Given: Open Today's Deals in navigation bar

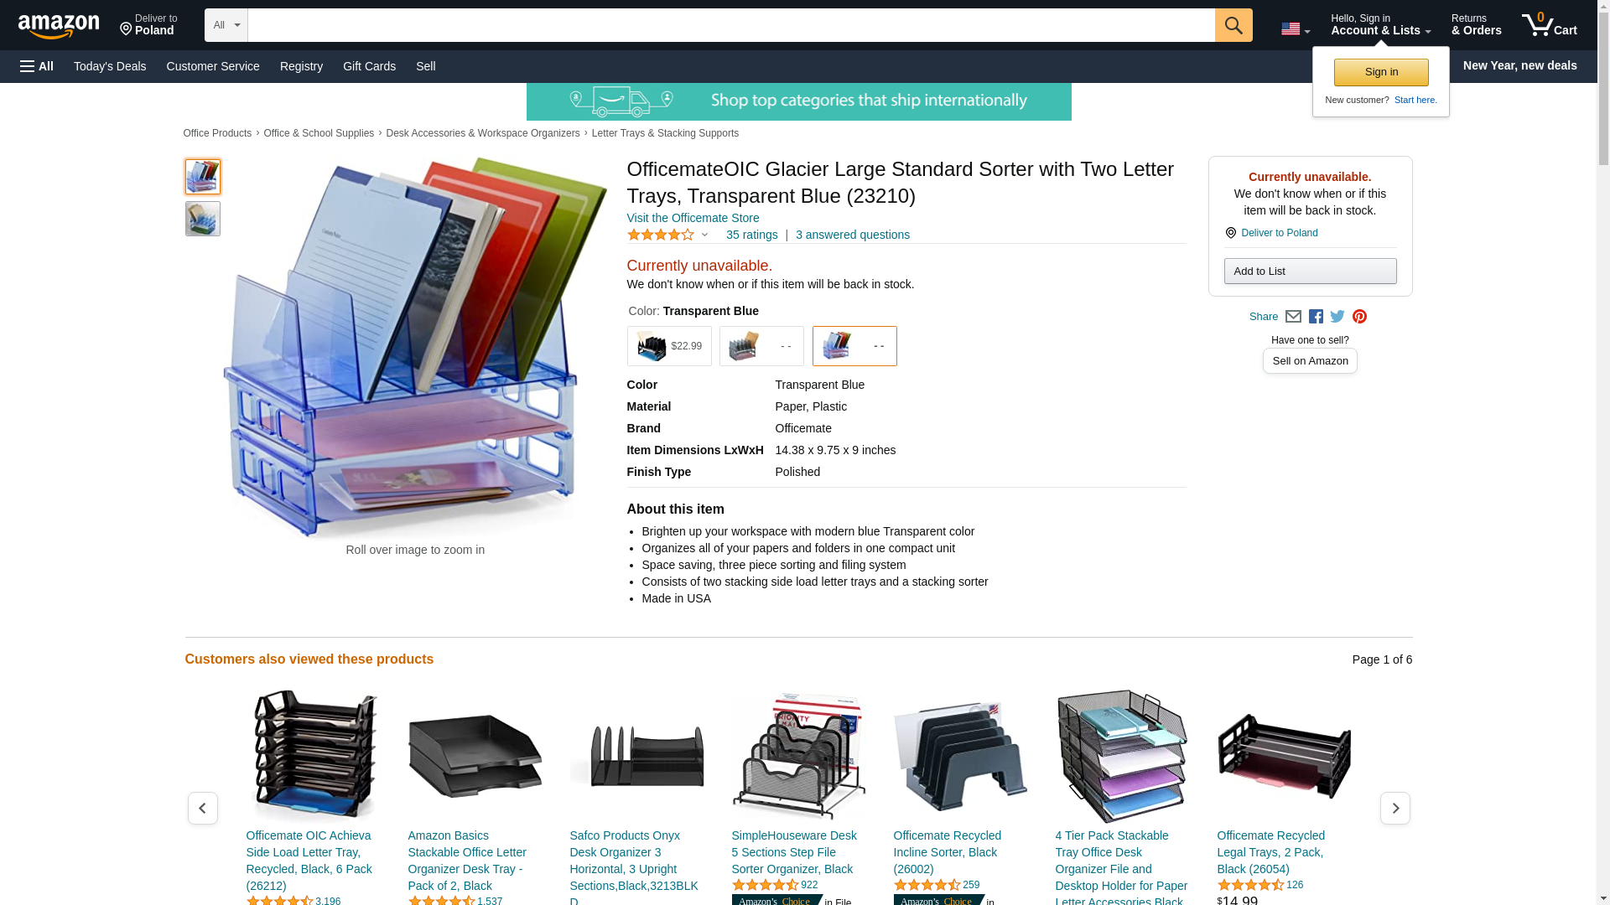Looking at the screenshot, I should pyautogui.click(x=110, y=66).
